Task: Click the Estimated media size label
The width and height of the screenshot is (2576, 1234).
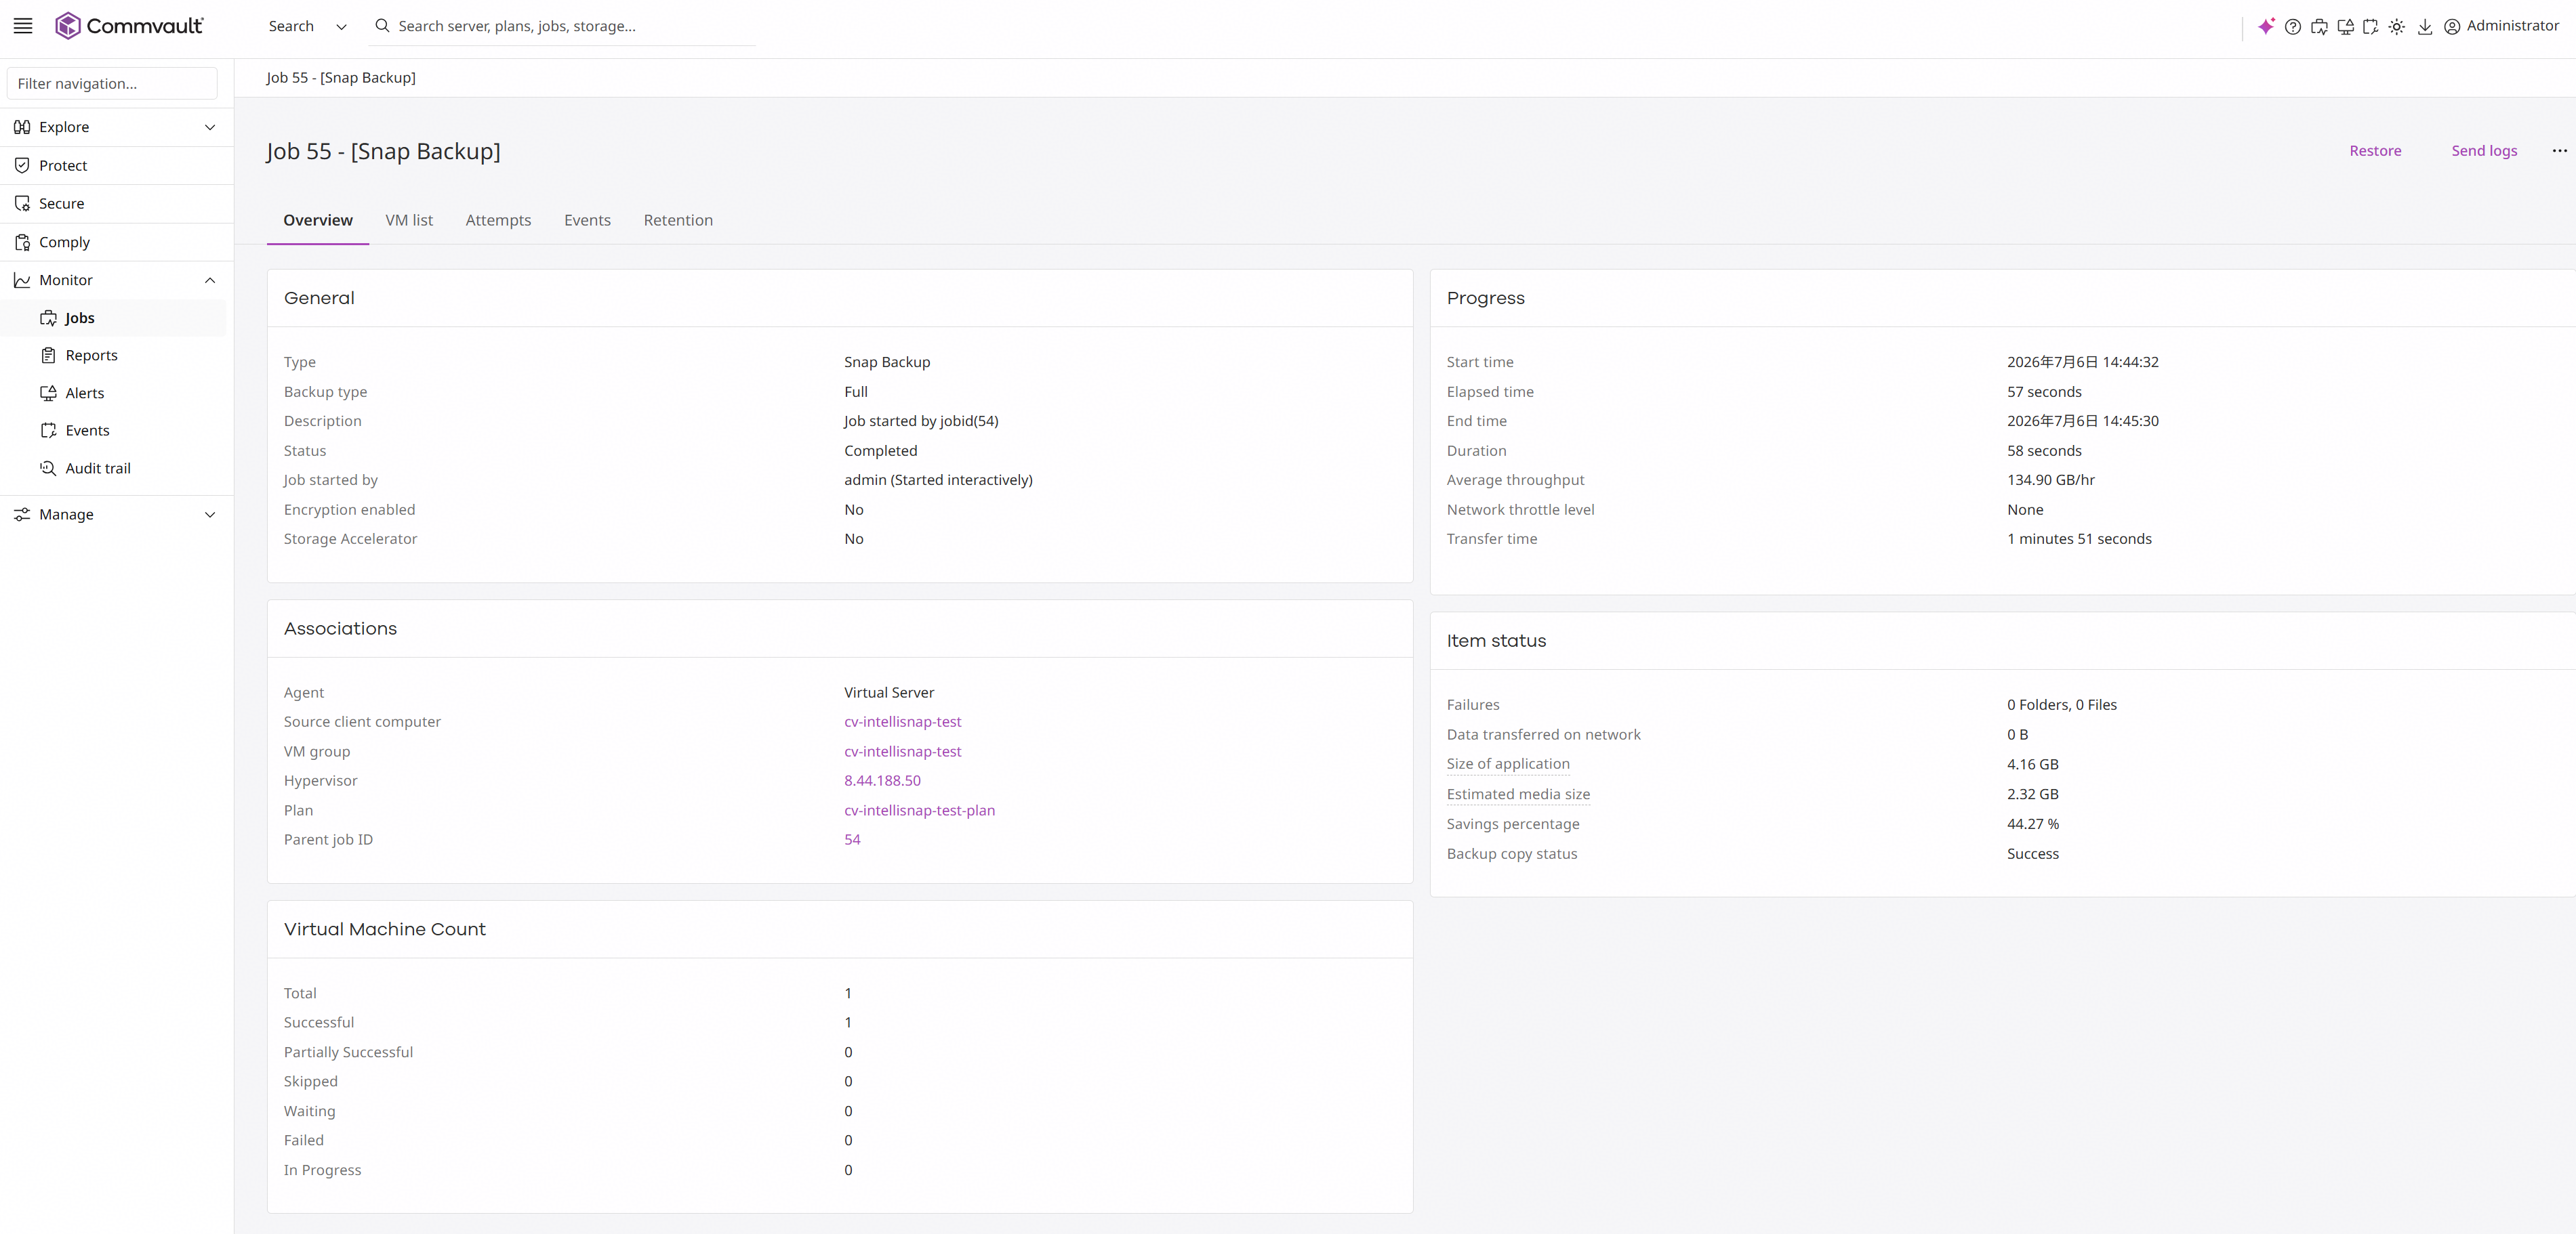Action: [1518, 794]
